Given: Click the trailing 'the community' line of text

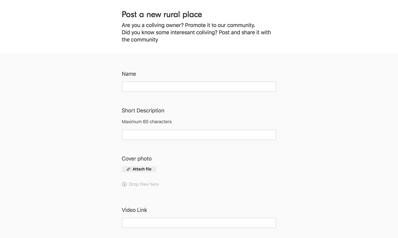Looking at the screenshot, I should (140, 39).
